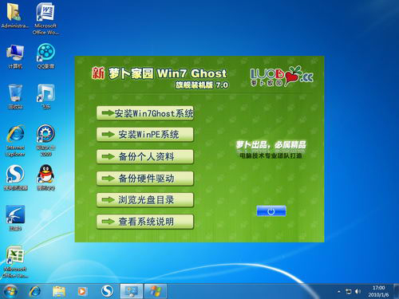Image resolution: width=399 pixels, height=299 pixels.
Task: Open the Administrator folder desktop icon
Action: [15, 15]
